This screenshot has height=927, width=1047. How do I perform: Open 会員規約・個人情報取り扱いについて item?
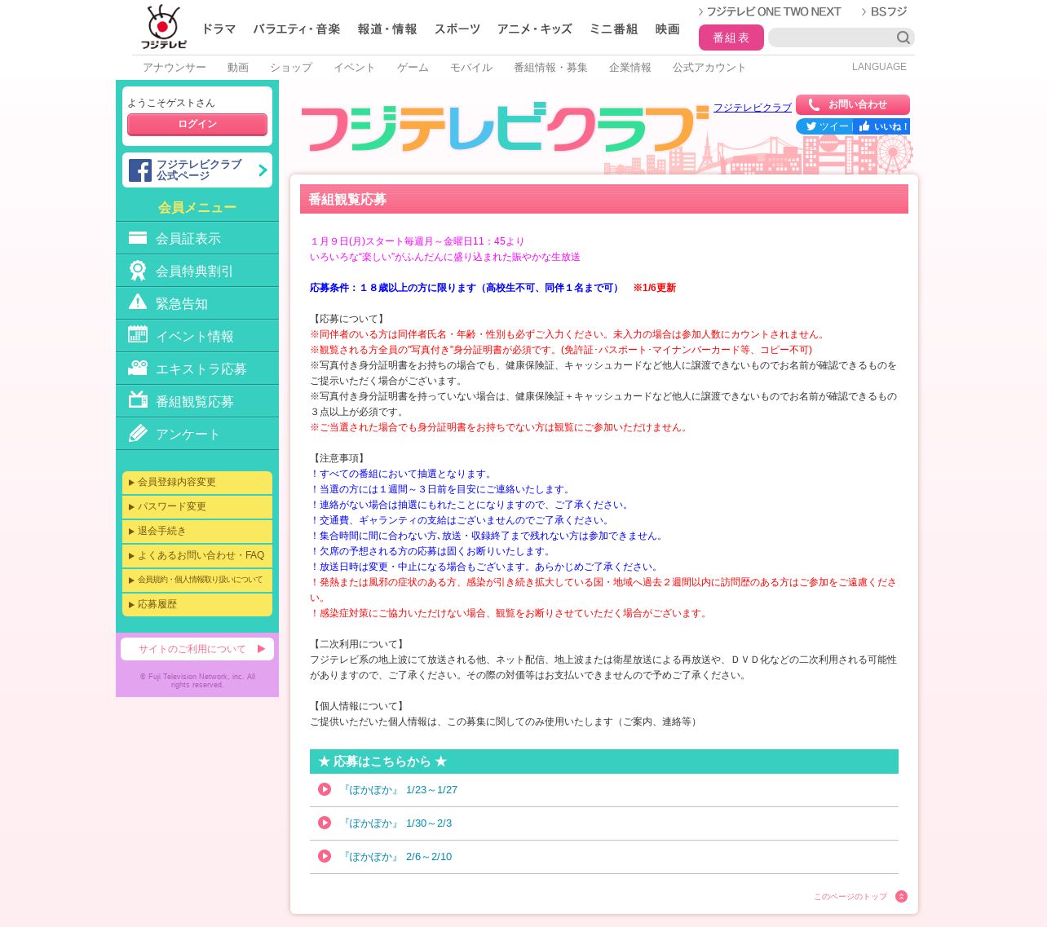click(197, 580)
